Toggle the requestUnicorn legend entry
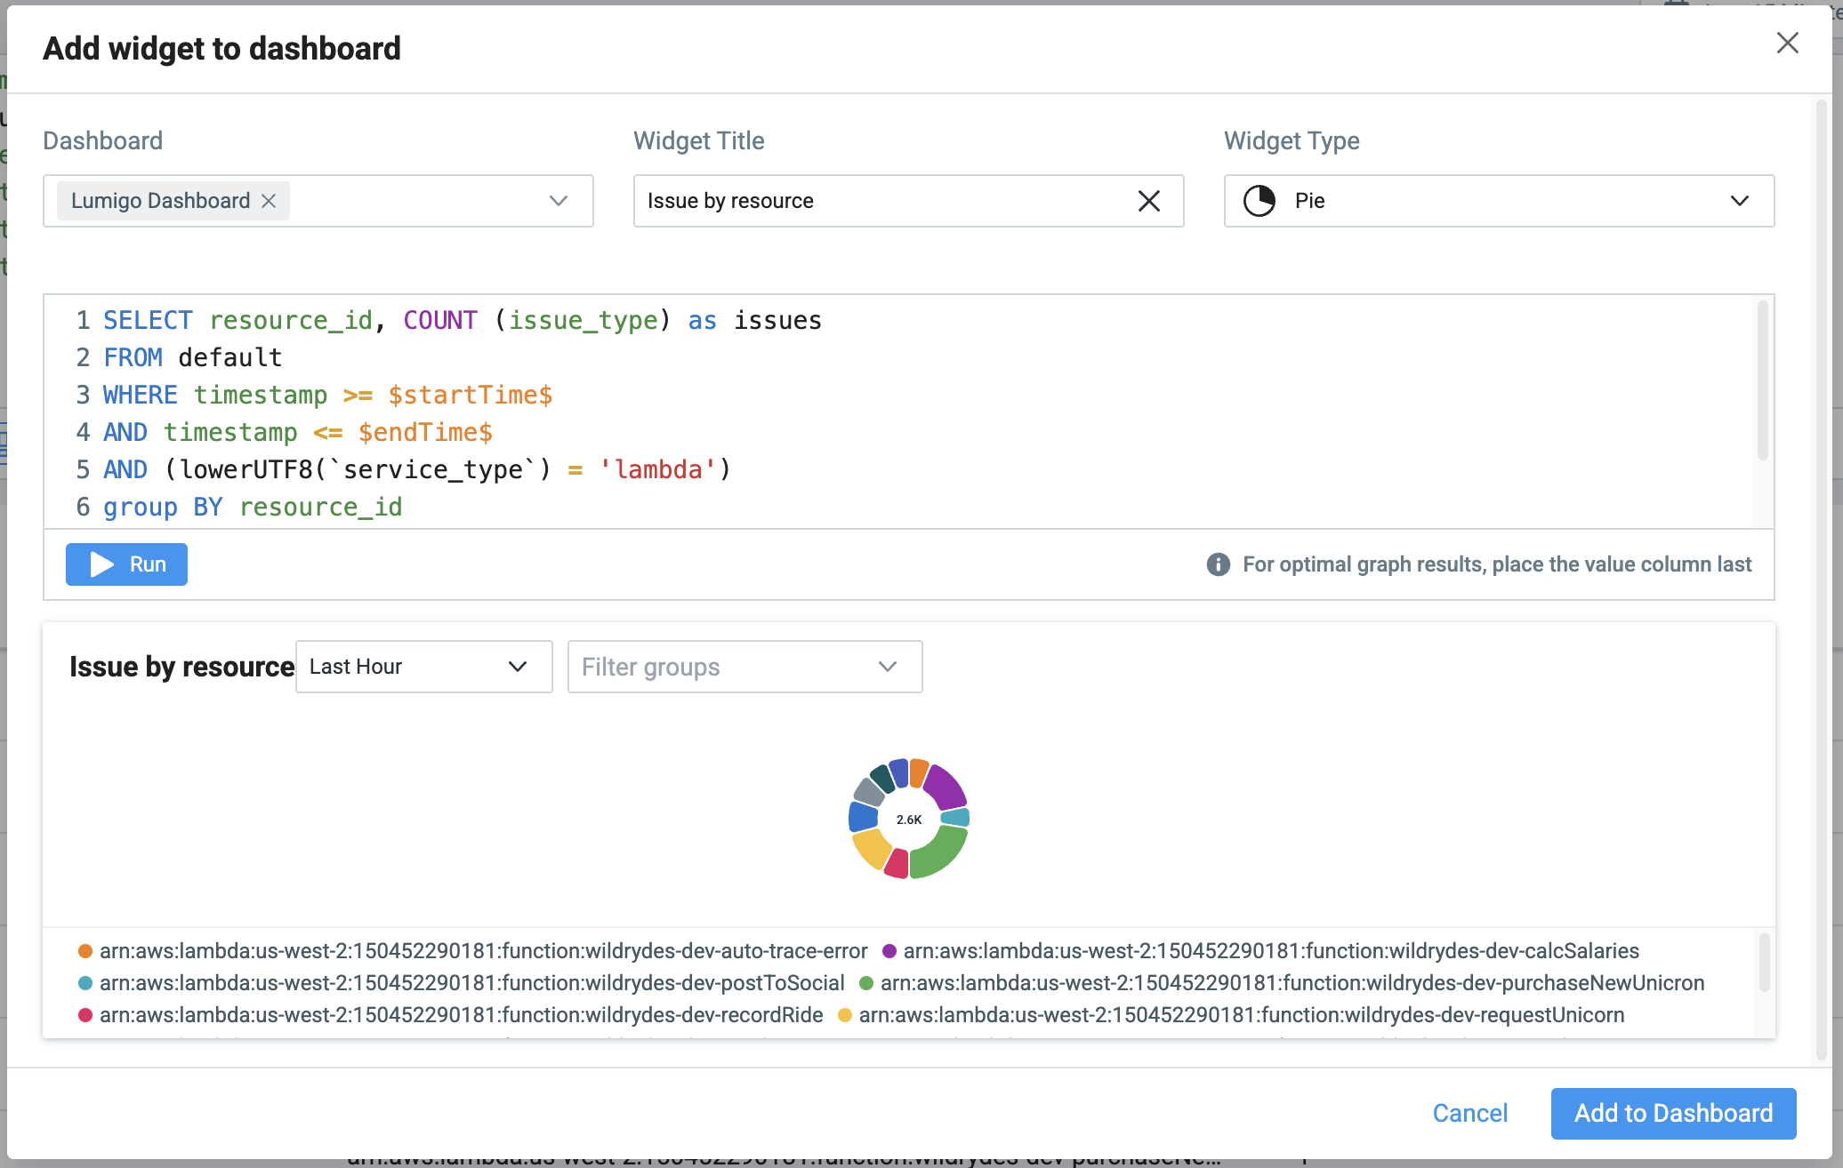The width and height of the screenshot is (1843, 1168). click(x=1241, y=1015)
